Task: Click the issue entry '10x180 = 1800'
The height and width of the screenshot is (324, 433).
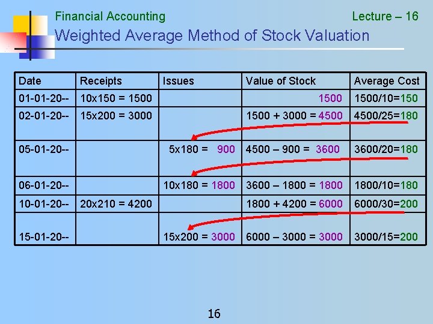Action: coord(199,185)
